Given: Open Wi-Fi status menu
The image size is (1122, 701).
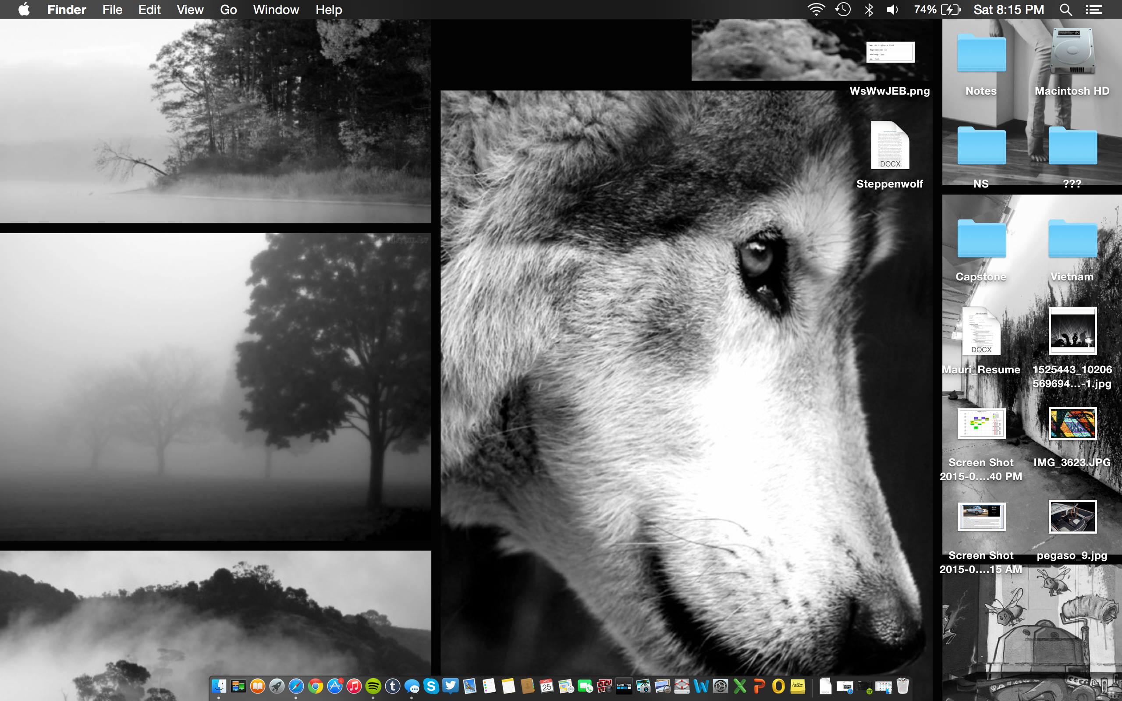Looking at the screenshot, I should click(816, 9).
